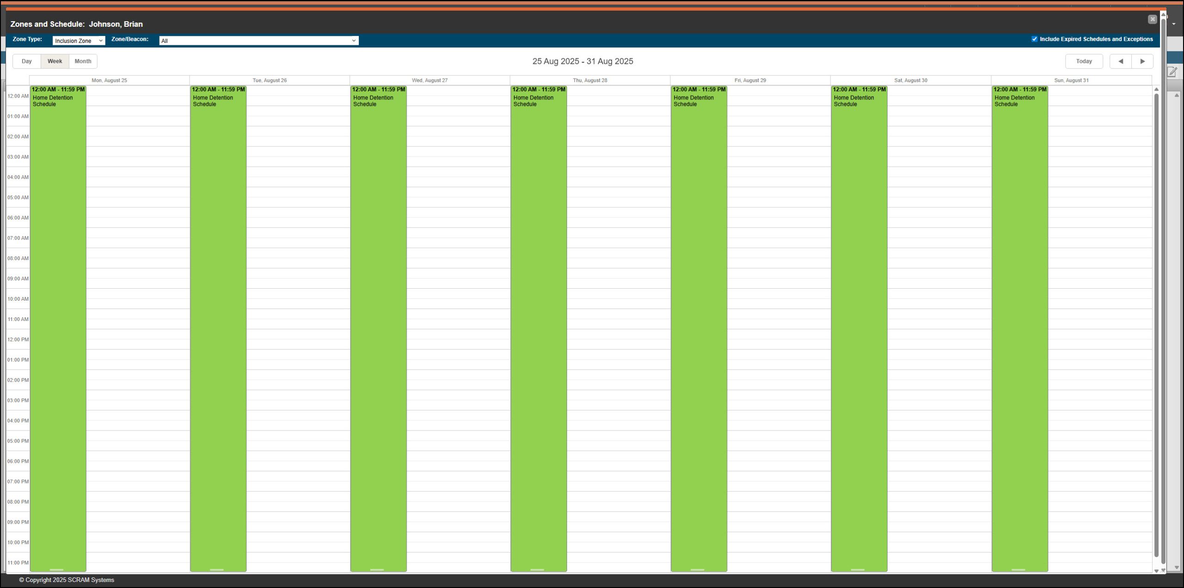Screen dimensions: 1184x588
Task: Click resize handle at bottom of Tuesday event
Action: (x=216, y=570)
